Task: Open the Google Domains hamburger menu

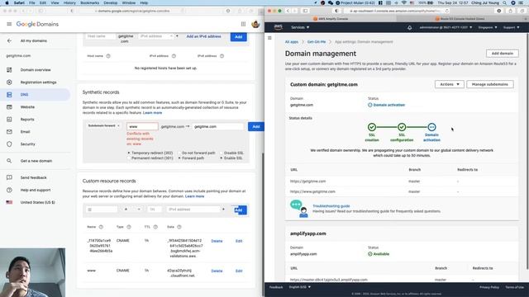Action: 9,24
